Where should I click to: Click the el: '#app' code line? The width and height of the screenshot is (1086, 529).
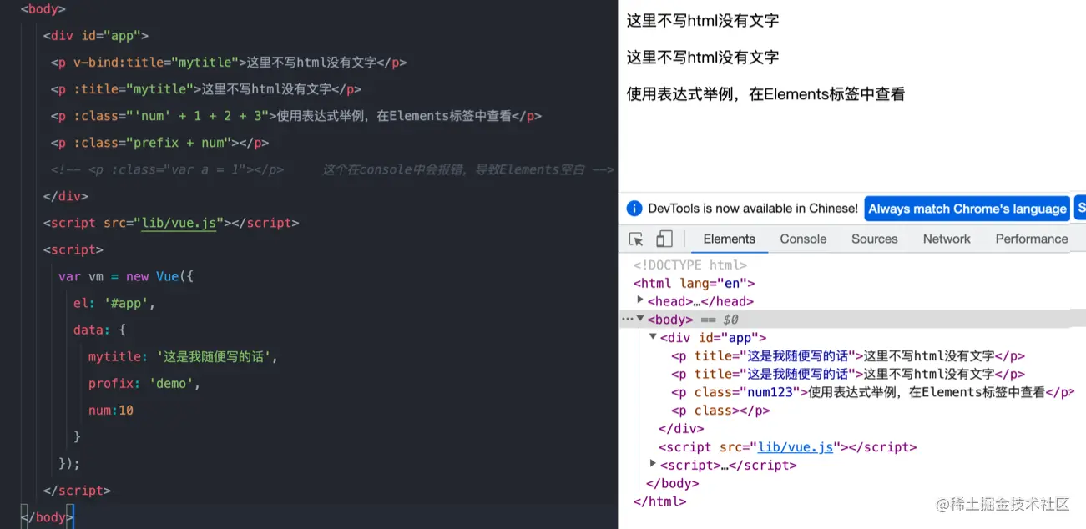click(114, 303)
